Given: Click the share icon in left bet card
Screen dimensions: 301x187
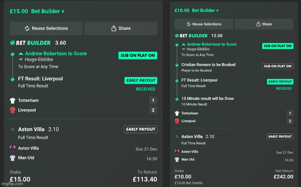Looking at the screenshot, I should pos(114,28).
